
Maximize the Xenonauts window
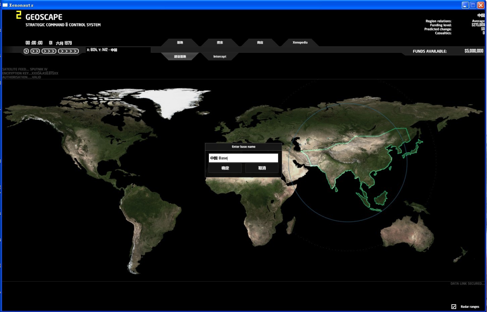point(473,5)
